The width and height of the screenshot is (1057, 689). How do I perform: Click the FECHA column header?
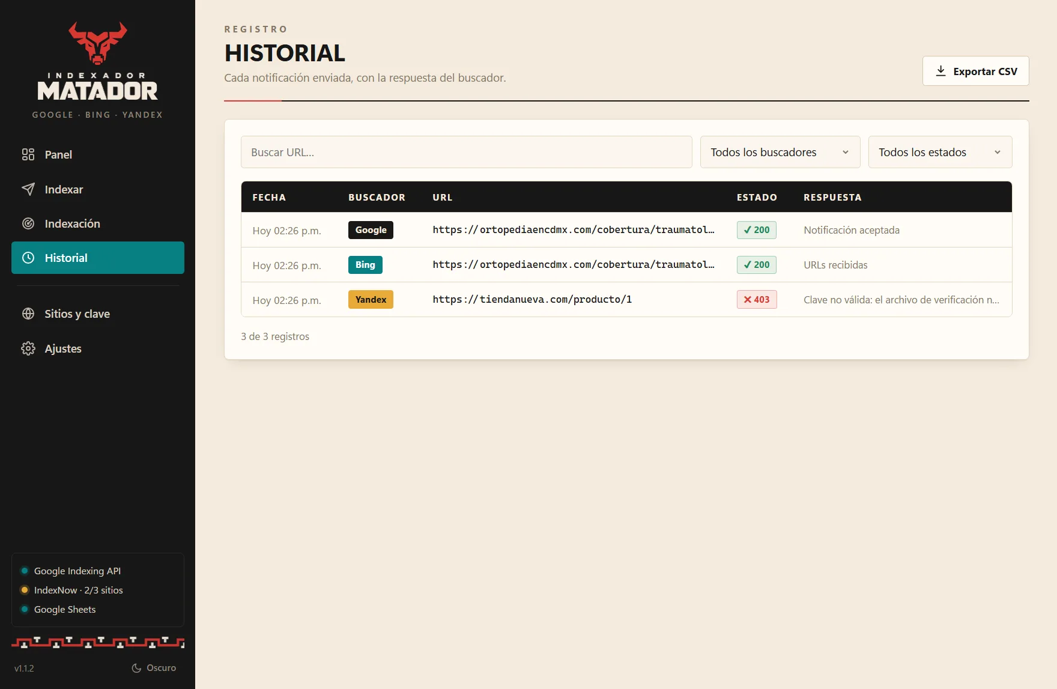coord(269,197)
